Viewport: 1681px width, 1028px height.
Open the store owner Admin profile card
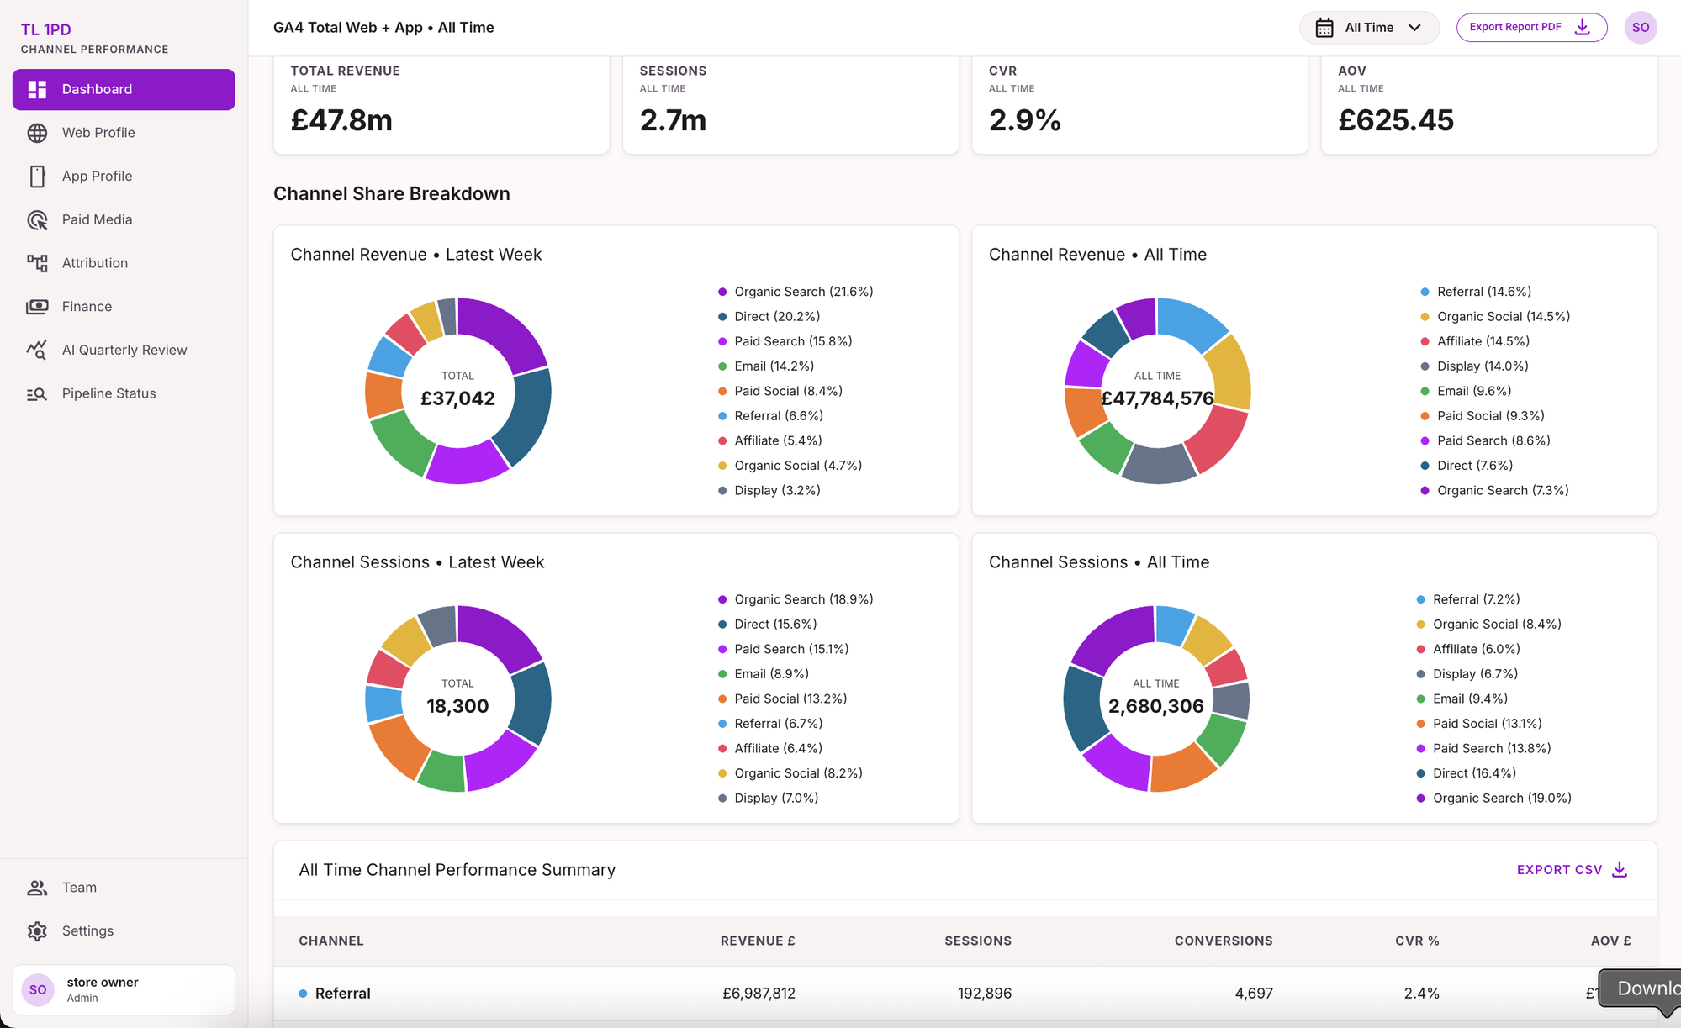coord(124,990)
